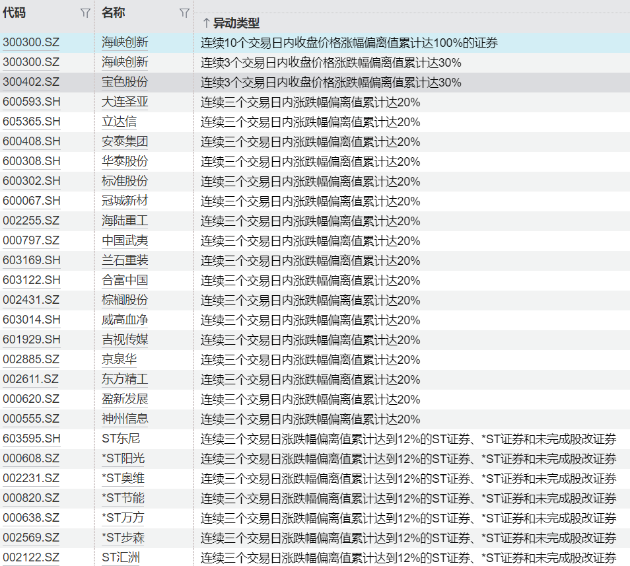Click the 名称 column header text
Viewport: 630px width, 566px height.
pos(113,13)
